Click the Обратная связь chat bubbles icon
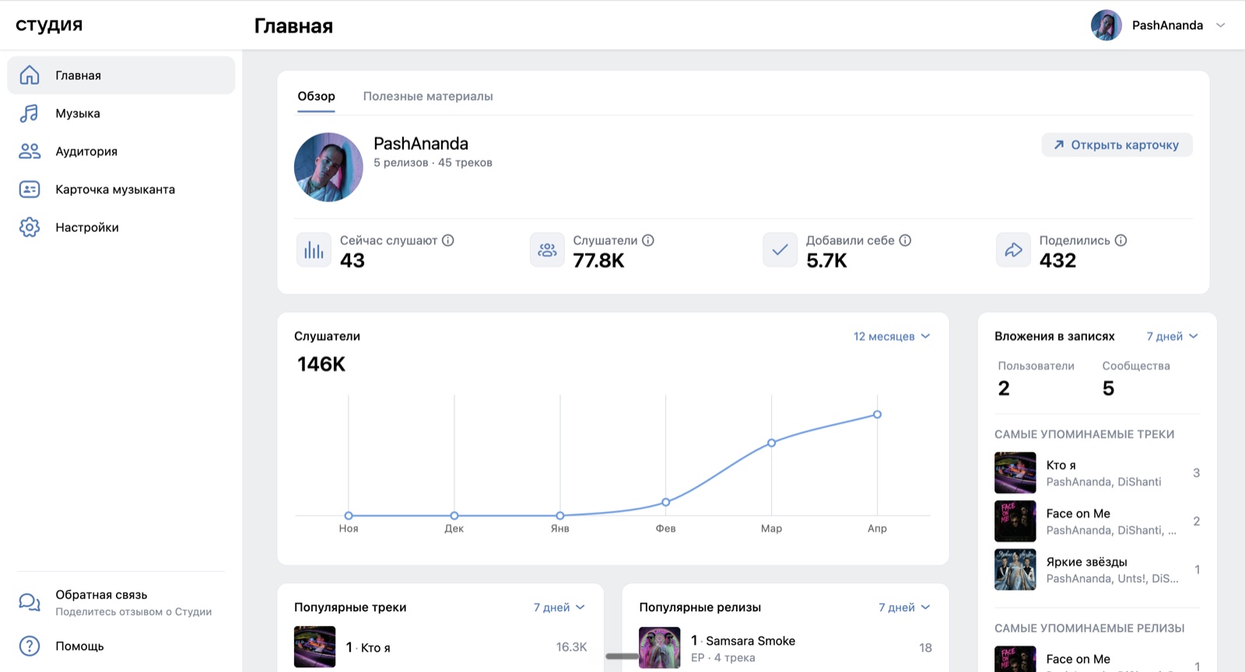1245x672 pixels. (x=30, y=602)
